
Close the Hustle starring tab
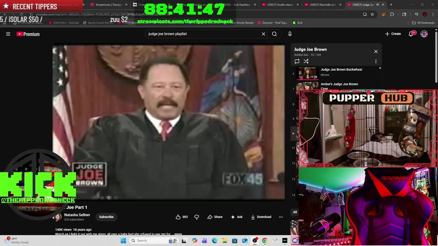[297, 5]
